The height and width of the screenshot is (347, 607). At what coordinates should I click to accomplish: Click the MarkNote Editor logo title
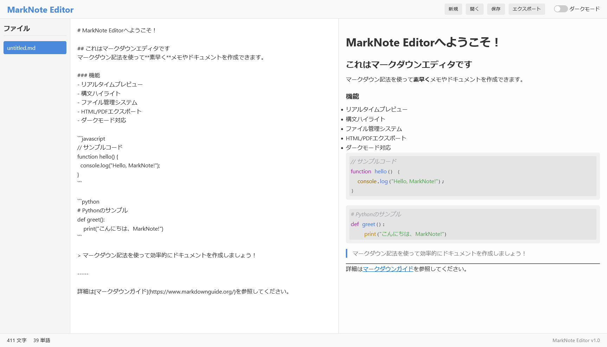point(40,10)
